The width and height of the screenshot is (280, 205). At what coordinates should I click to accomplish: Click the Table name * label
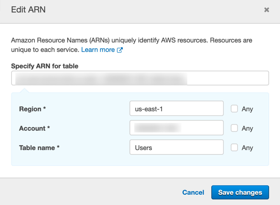point(39,148)
